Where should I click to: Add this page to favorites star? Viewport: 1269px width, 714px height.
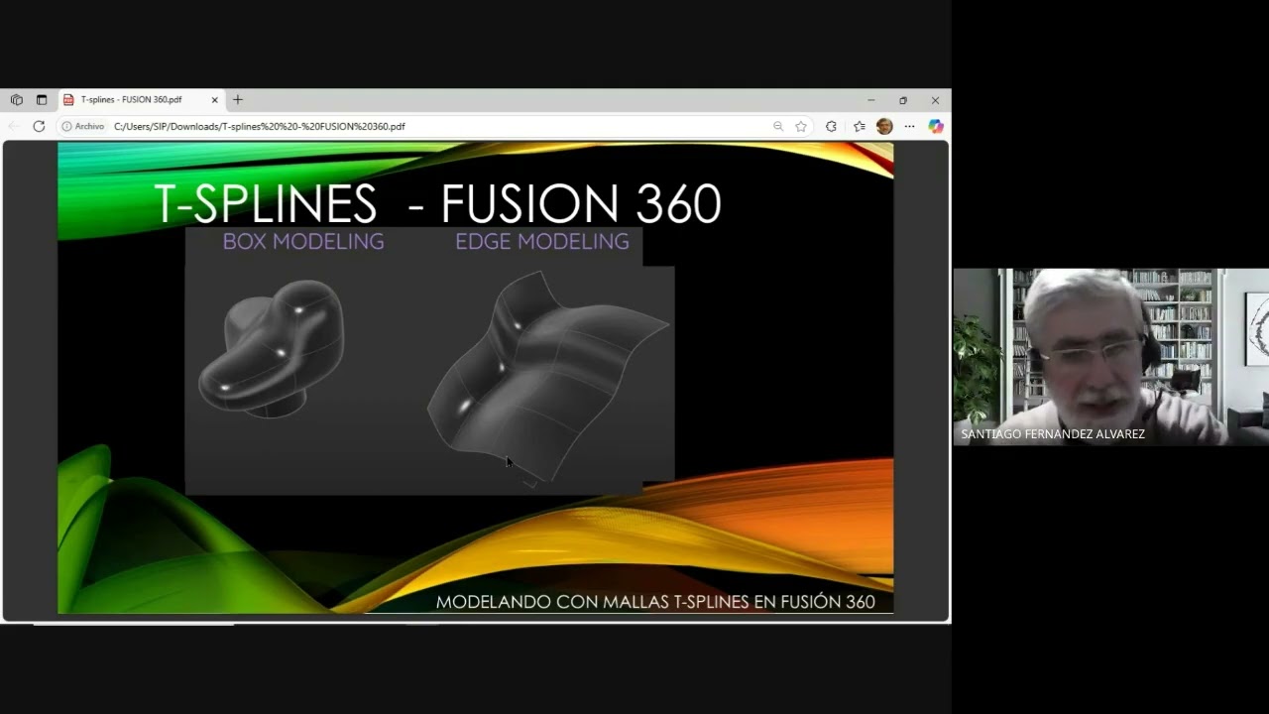(801, 126)
